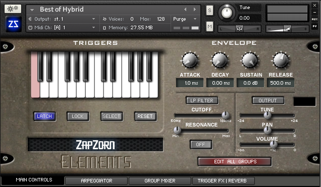Click the Voices note icon
This screenshot has height=187, width=321.
pos(104,19)
